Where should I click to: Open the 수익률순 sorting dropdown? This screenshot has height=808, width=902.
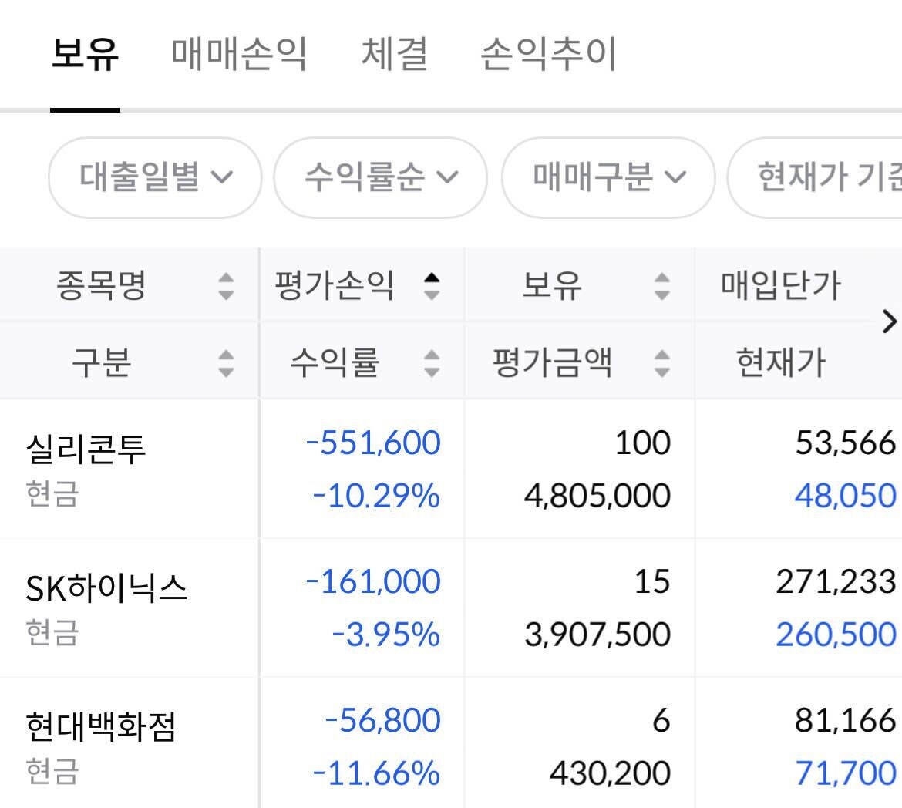[x=379, y=177]
